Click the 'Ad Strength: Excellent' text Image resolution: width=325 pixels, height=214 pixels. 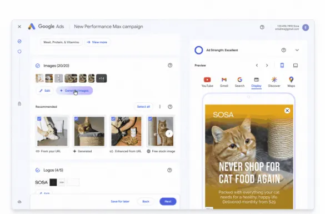(x=222, y=50)
